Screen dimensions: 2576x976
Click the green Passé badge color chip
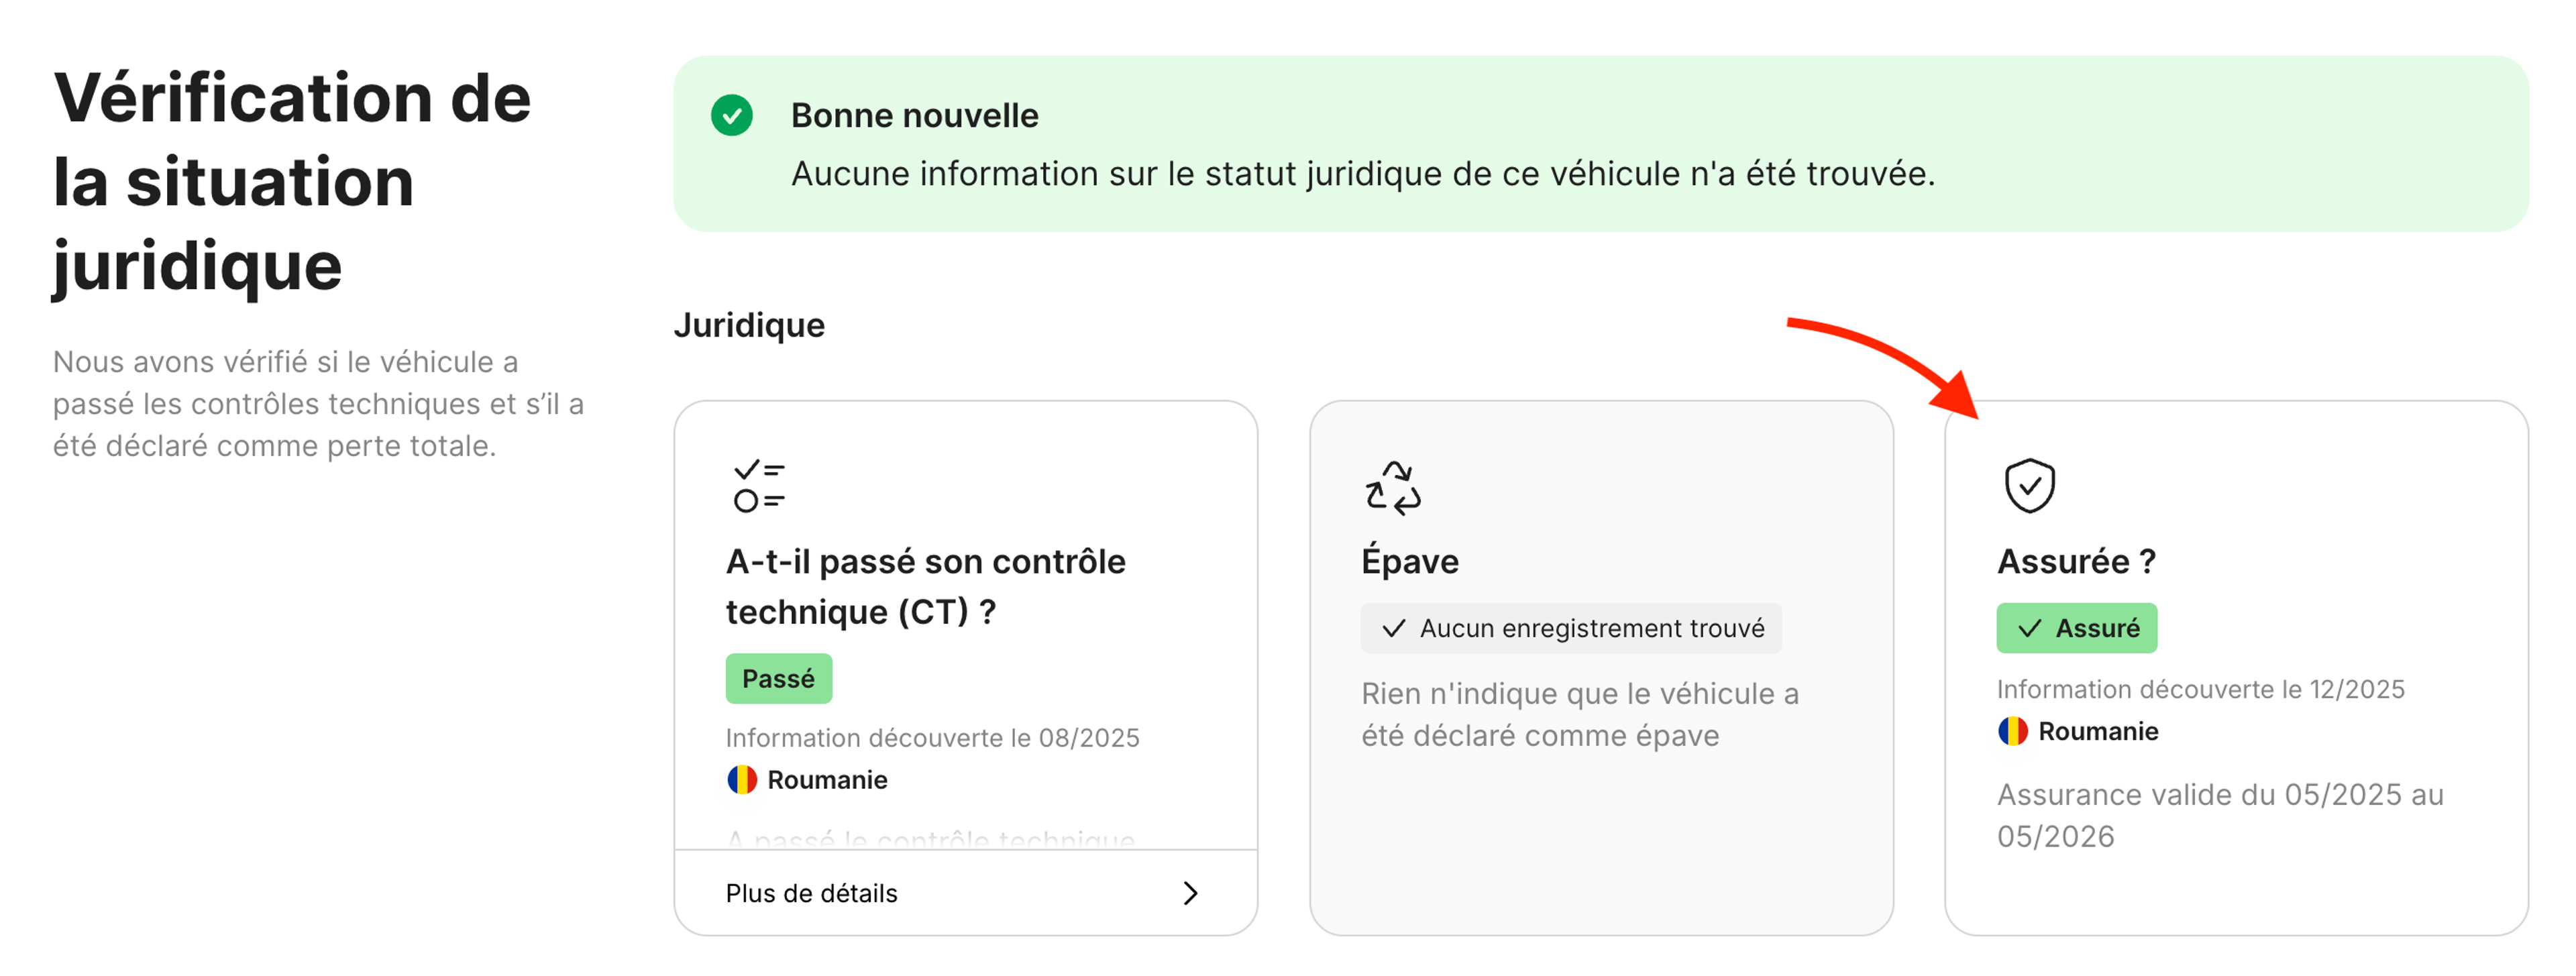[779, 678]
